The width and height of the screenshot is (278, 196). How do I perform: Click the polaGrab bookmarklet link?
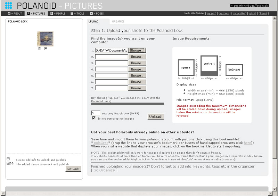pos(101,143)
